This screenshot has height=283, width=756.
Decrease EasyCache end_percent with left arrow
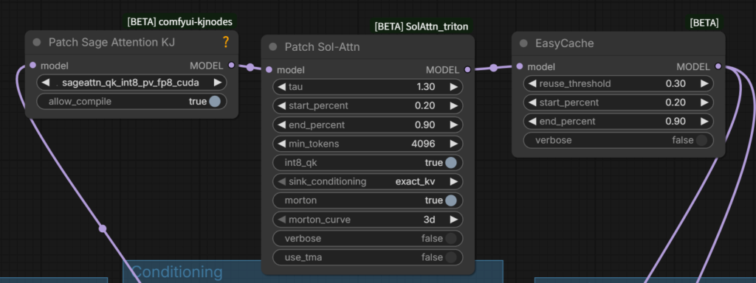[532, 122]
